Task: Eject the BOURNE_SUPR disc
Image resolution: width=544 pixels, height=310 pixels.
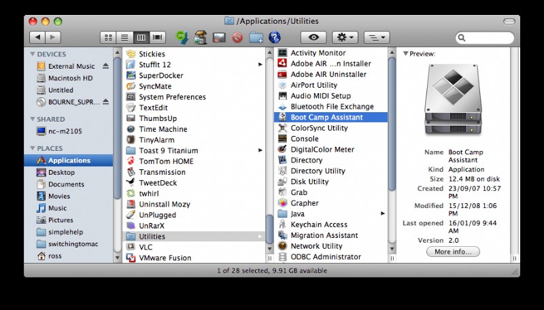Action: click(106, 101)
